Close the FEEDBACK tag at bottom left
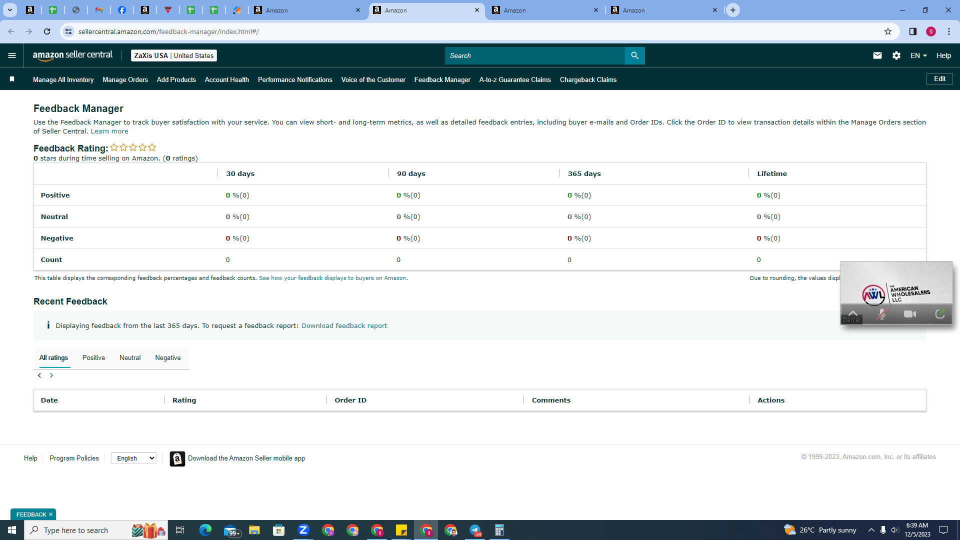 pos(50,514)
